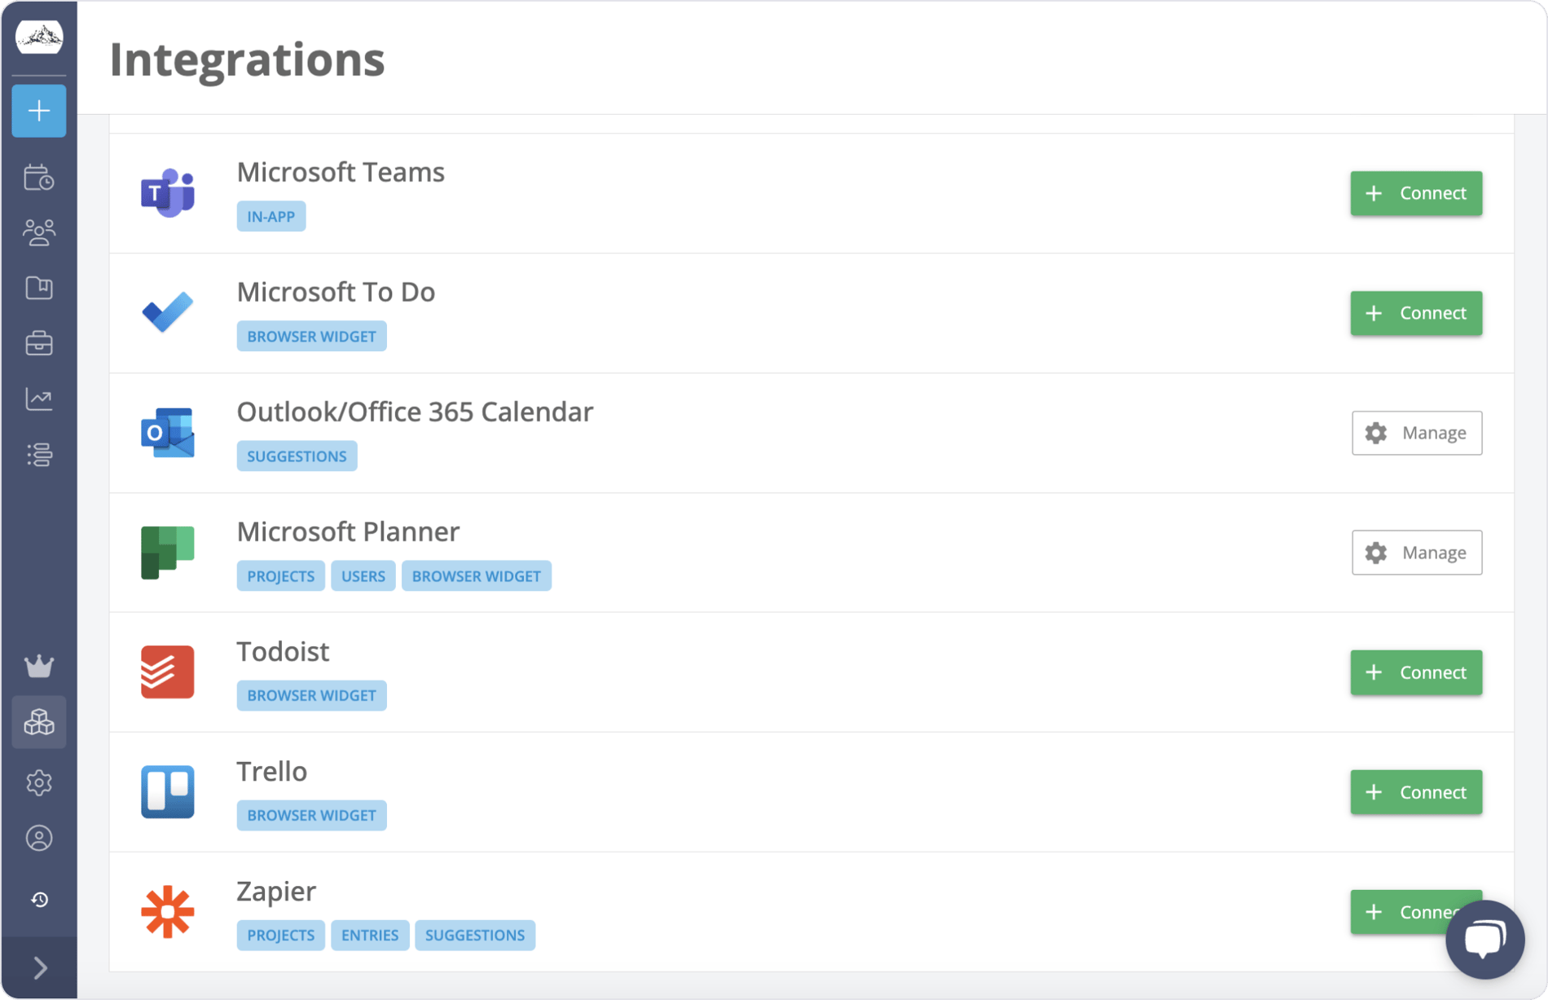Image resolution: width=1548 pixels, height=1000 pixels.
Task: Open the Tags list icon in sidebar
Action: [38, 455]
